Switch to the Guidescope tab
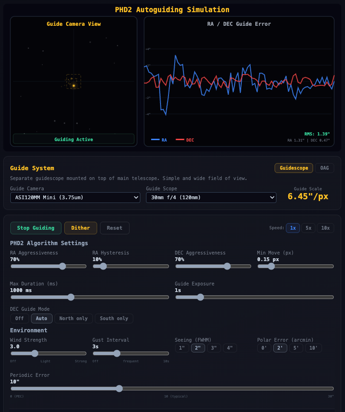The width and height of the screenshot is (345, 412). 293,168
